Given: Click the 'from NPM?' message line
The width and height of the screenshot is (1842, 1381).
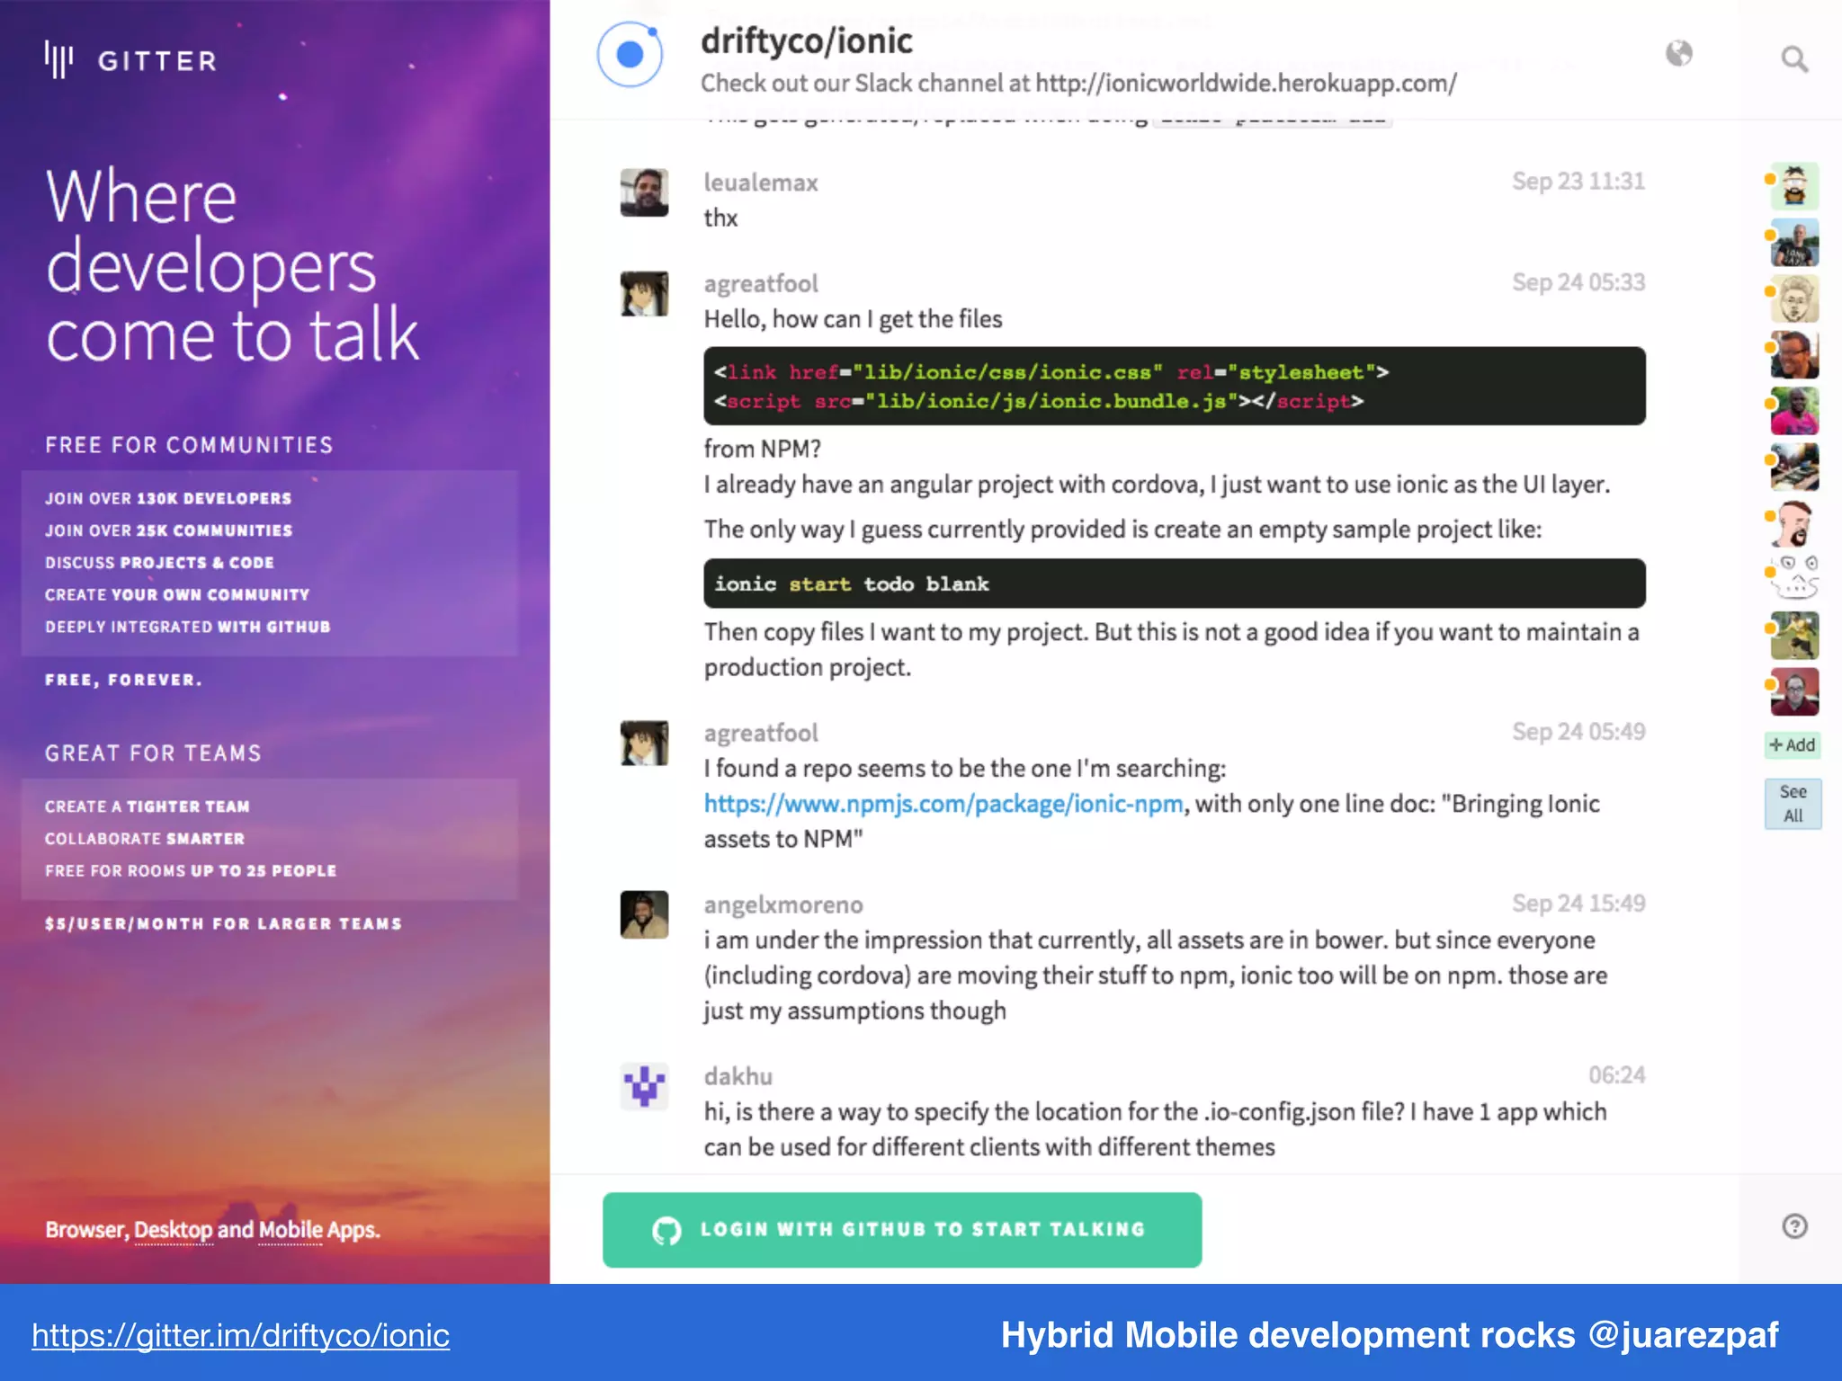Looking at the screenshot, I should [762, 449].
